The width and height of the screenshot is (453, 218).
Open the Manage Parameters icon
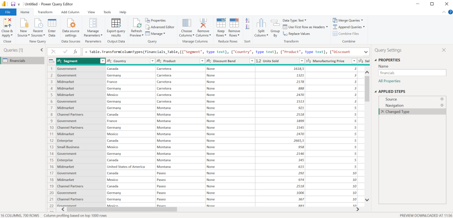click(x=93, y=23)
